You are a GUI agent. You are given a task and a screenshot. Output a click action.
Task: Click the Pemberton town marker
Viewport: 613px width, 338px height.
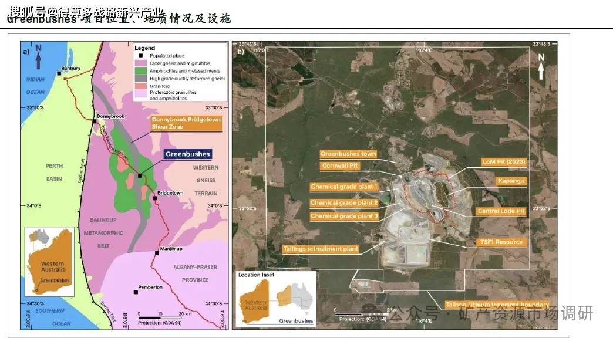coord(136,292)
